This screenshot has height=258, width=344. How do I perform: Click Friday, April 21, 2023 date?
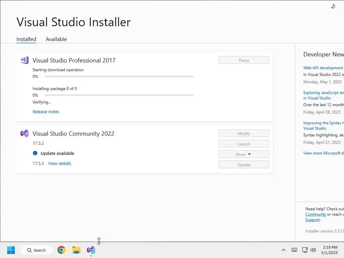tap(322, 142)
